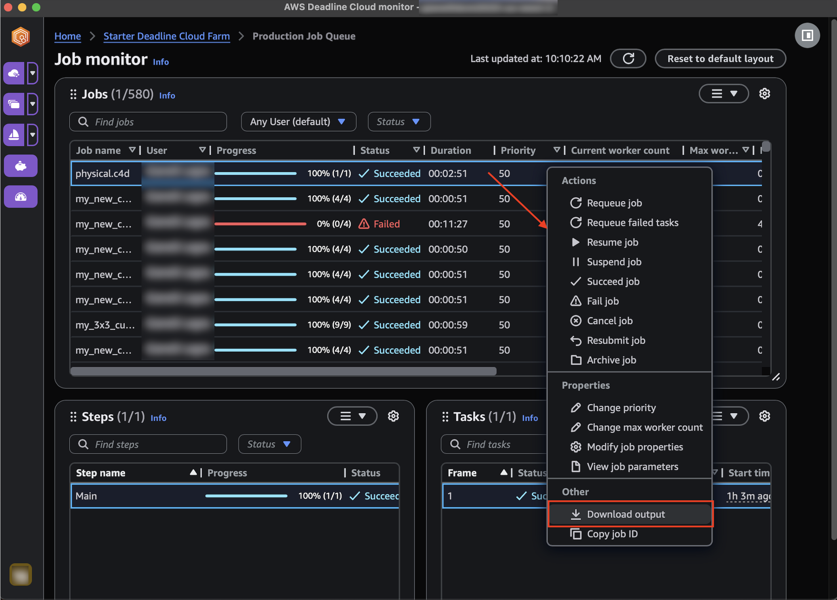Open Tasks panel settings gear

tap(764, 416)
